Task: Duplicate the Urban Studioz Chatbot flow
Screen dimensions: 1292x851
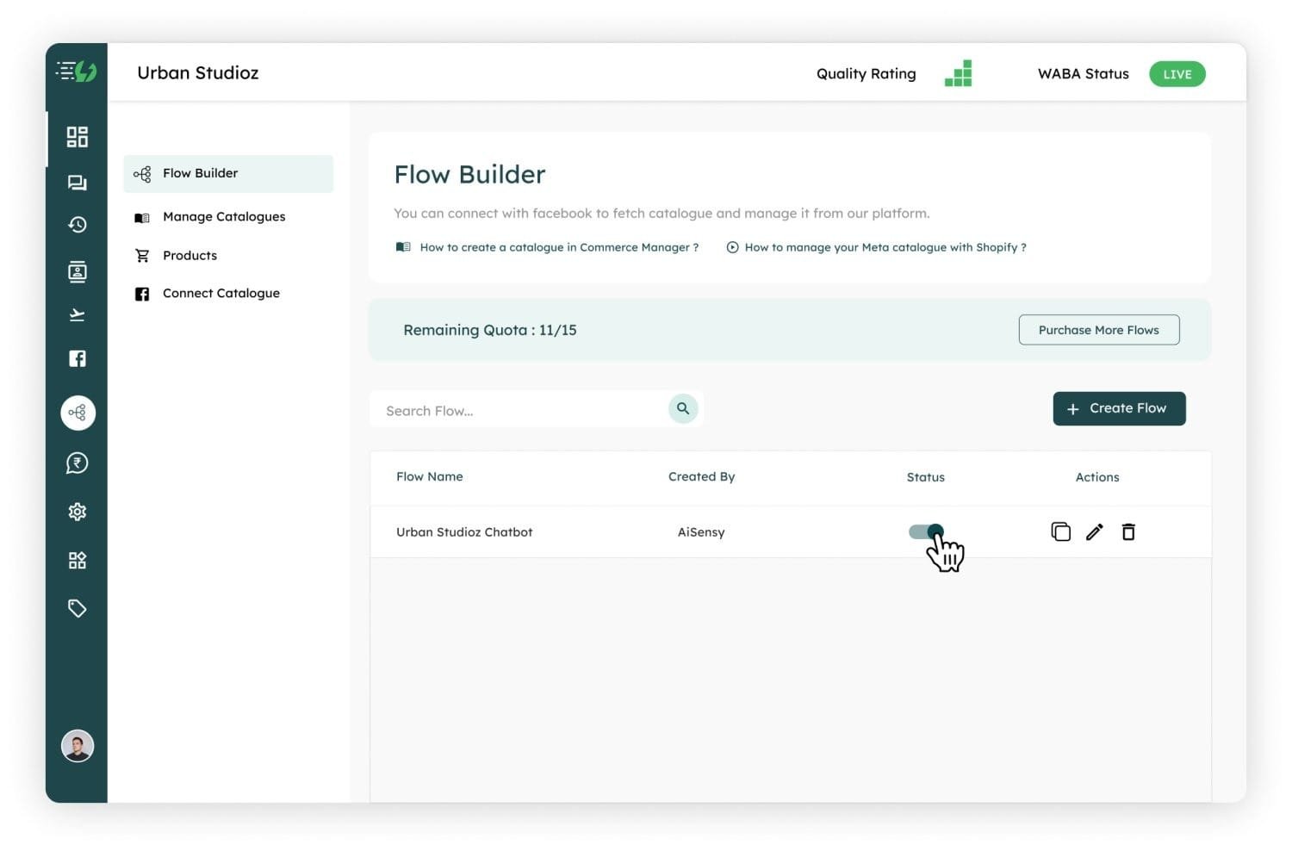Action: coord(1060,532)
